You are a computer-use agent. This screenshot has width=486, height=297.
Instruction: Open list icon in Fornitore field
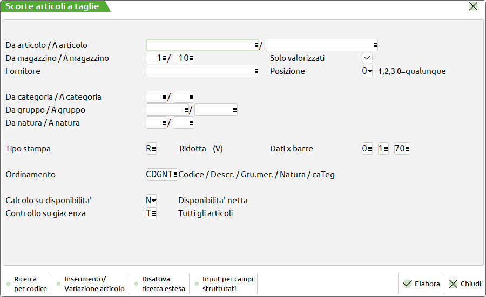click(256, 71)
